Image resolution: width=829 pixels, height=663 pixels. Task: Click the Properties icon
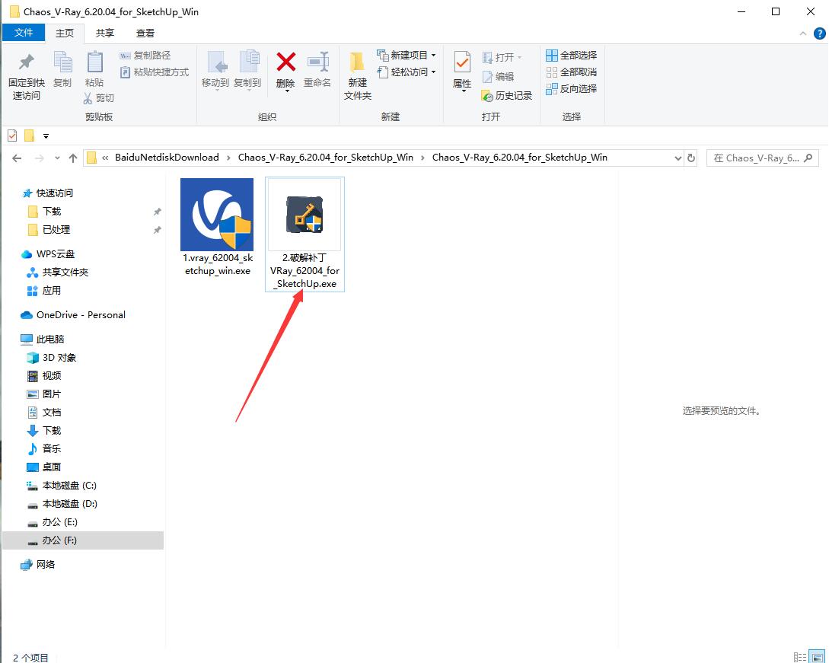pyautogui.click(x=462, y=62)
